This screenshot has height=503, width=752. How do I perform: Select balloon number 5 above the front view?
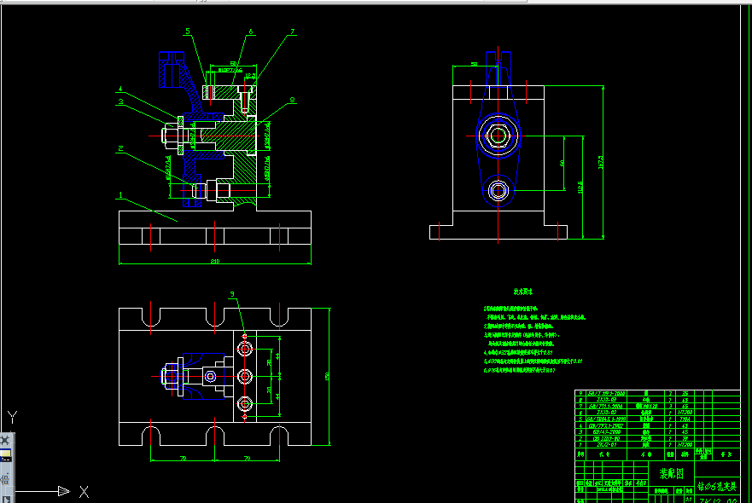pyautogui.click(x=188, y=32)
